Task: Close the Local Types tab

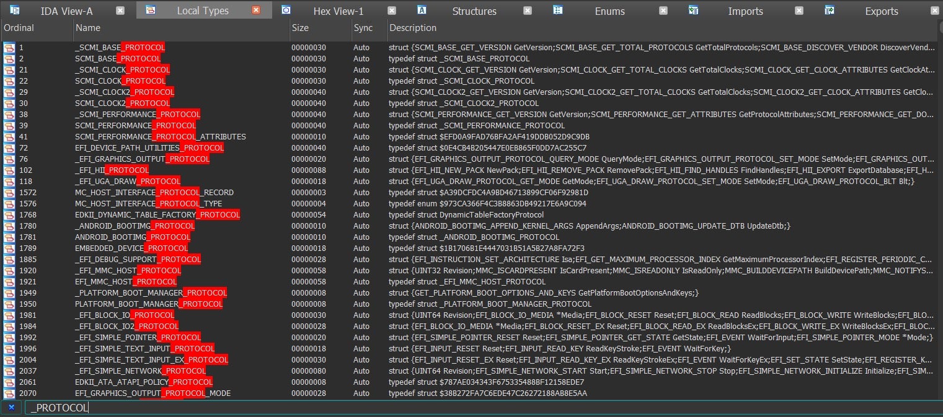Action: (x=256, y=11)
